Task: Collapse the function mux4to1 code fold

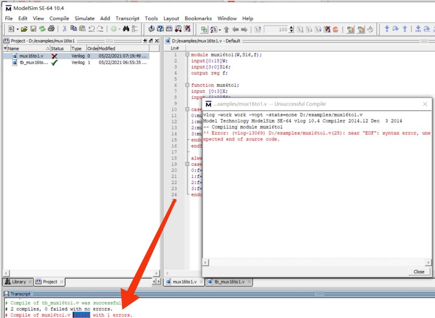Action: click(188, 85)
